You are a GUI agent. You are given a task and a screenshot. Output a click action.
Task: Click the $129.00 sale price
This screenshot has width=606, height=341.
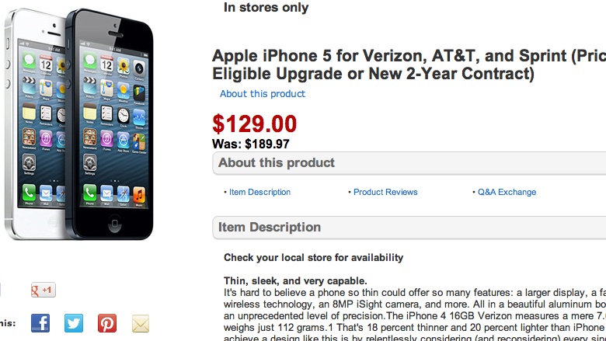point(255,124)
